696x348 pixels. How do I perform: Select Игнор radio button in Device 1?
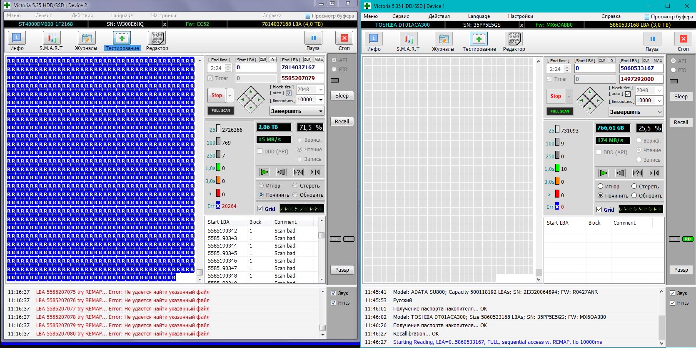coord(600,186)
